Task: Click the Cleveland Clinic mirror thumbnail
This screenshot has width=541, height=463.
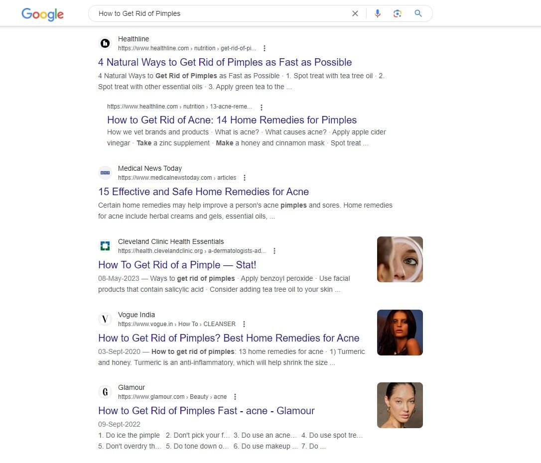Action: pyautogui.click(x=400, y=259)
